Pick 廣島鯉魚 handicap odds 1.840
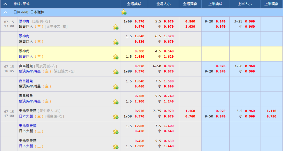The height and width of the screenshot is (151, 283). (x=139, y=81)
